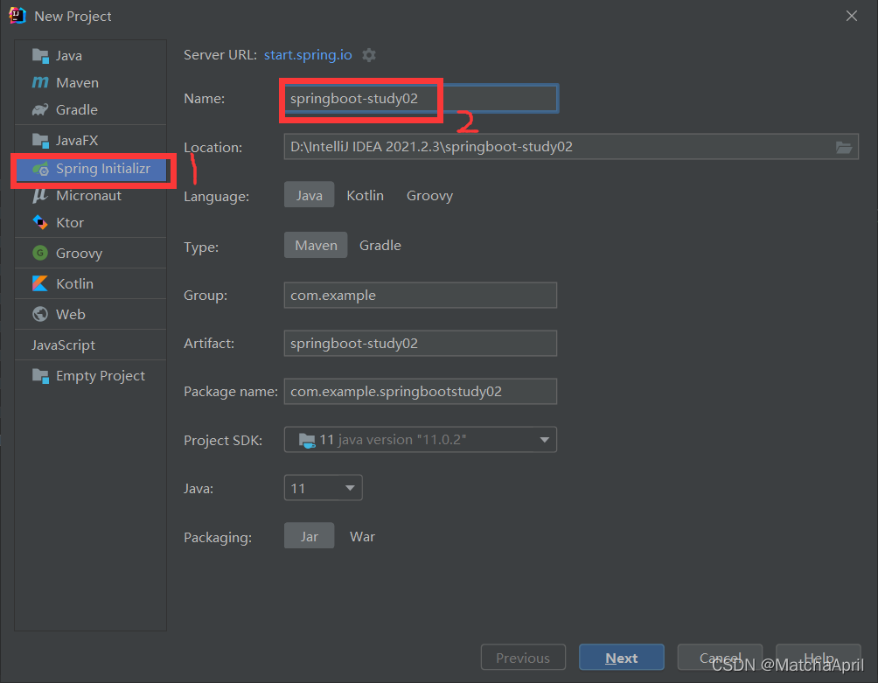
Task: Click the Java project type icon
Action: 40,55
